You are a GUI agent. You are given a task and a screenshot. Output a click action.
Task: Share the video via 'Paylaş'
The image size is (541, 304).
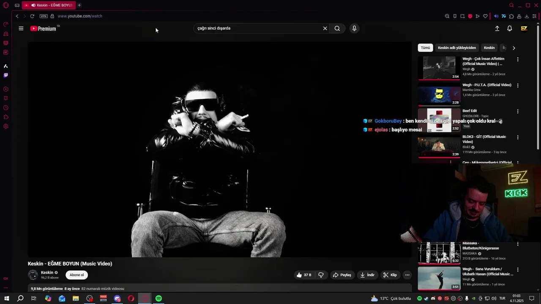(342, 275)
